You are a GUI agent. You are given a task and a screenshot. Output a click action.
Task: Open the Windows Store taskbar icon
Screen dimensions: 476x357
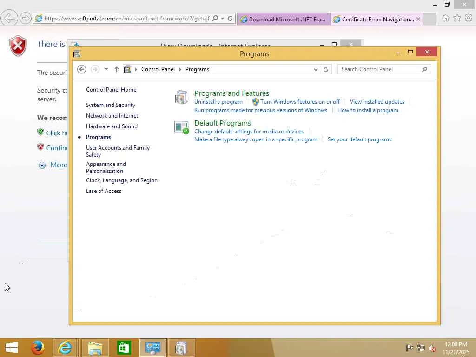click(x=124, y=348)
